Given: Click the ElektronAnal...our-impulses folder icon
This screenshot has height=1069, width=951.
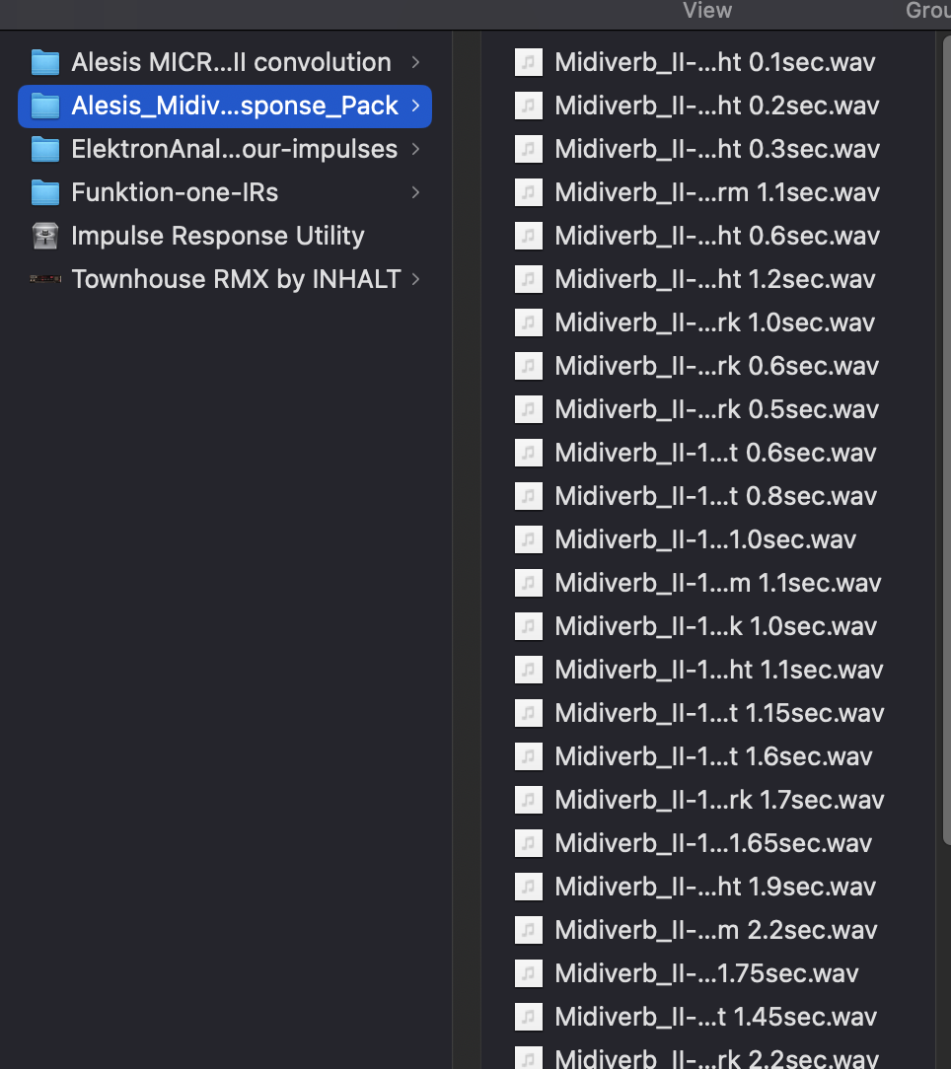Looking at the screenshot, I should click(x=45, y=149).
